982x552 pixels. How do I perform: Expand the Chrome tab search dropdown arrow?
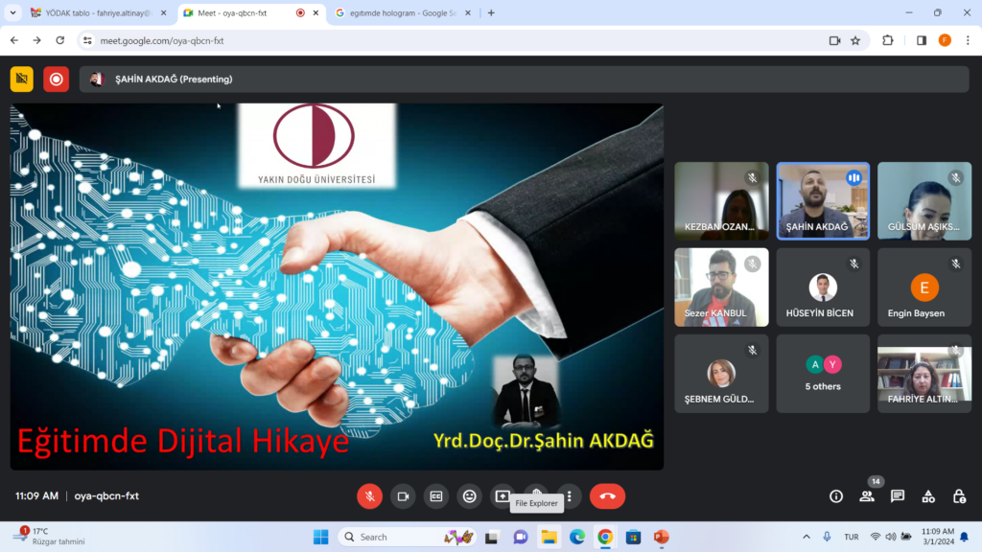click(12, 13)
